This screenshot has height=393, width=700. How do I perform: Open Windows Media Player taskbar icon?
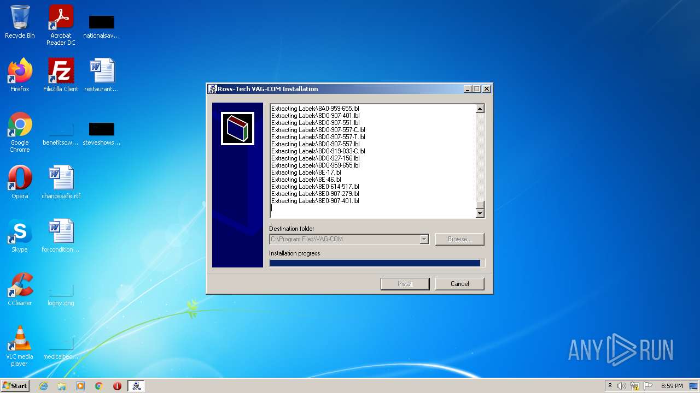(80, 386)
